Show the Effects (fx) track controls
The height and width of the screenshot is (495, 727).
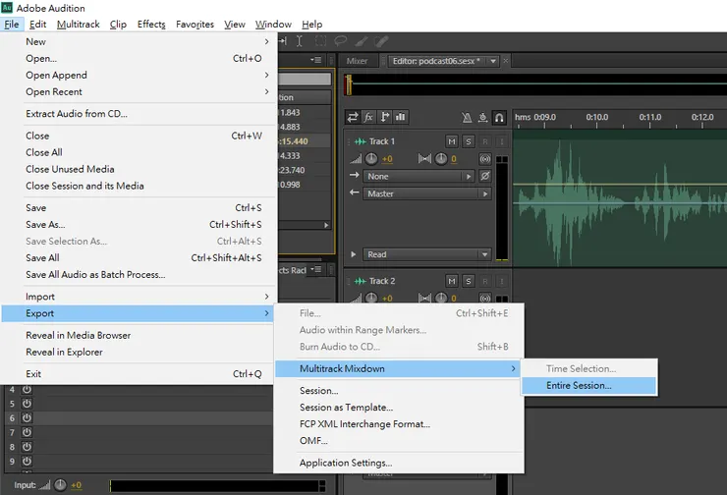point(368,117)
